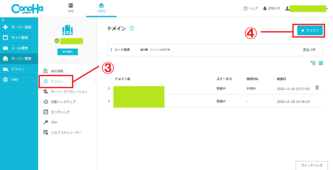Click the + ドメイン add button
Image resolution: width=333 pixels, height=170 pixels.
pos(310,31)
